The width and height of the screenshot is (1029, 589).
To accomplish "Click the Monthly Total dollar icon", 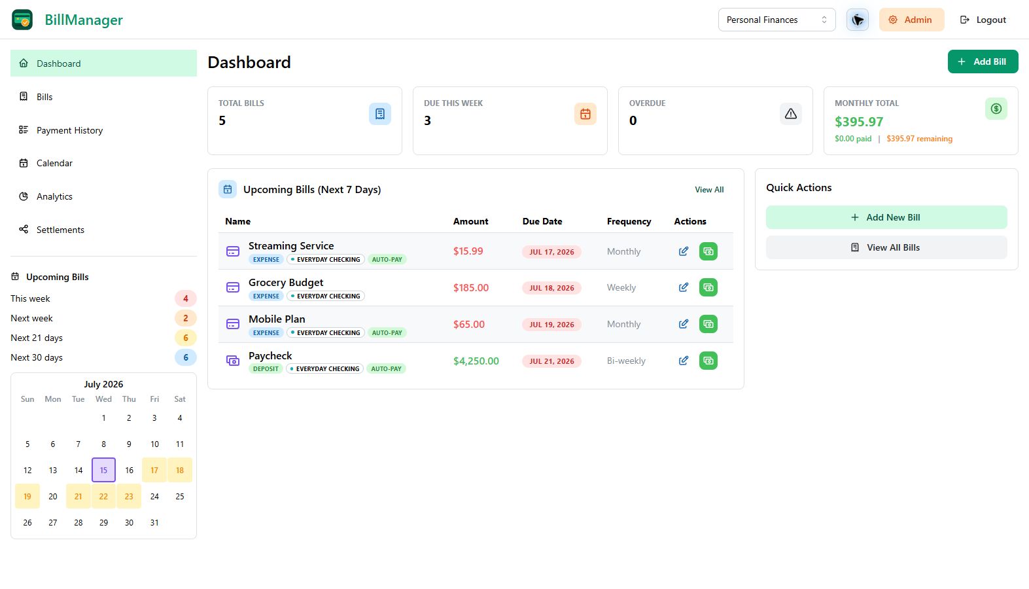I will tap(996, 109).
